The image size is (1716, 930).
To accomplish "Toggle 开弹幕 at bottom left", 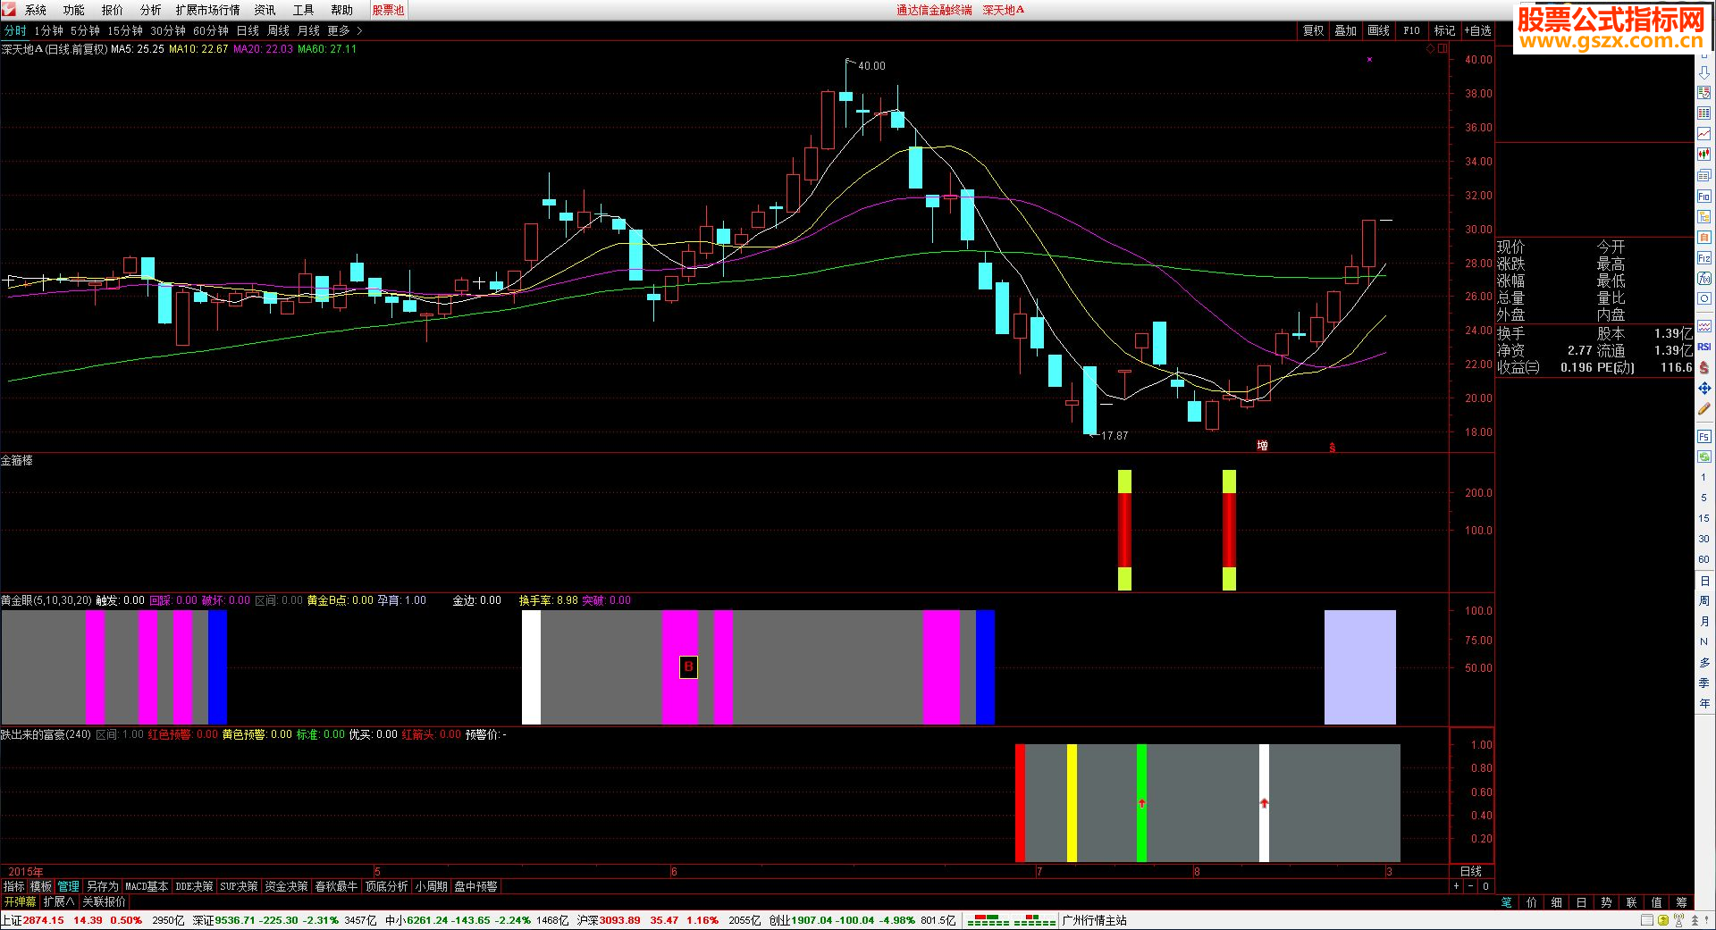I will click(x=20, y=901).
